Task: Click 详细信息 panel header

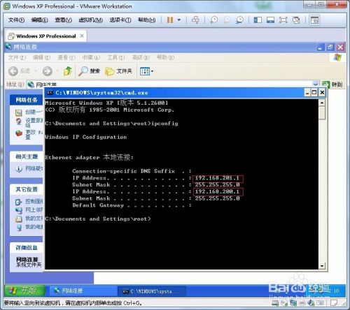Action: pos(27,248)
